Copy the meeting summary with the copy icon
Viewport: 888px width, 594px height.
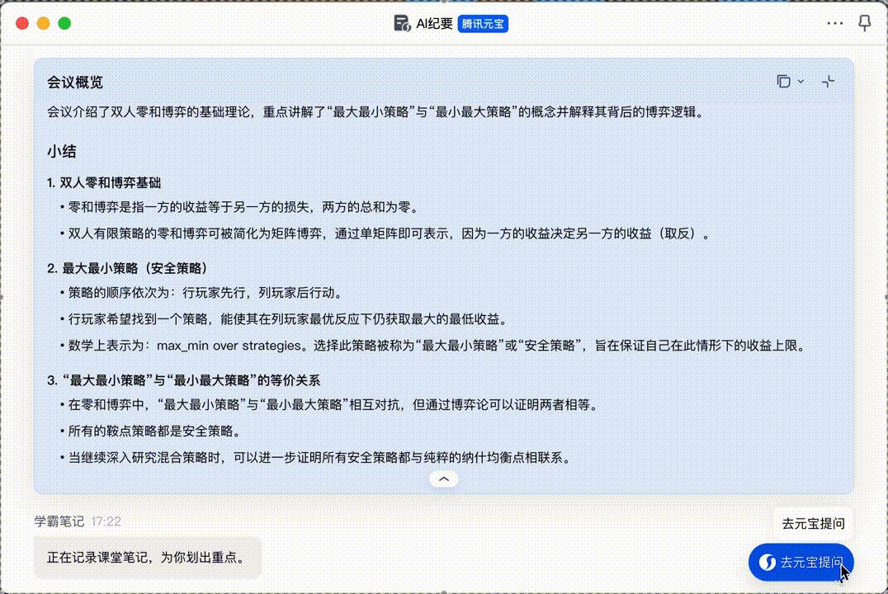(783, 81)
